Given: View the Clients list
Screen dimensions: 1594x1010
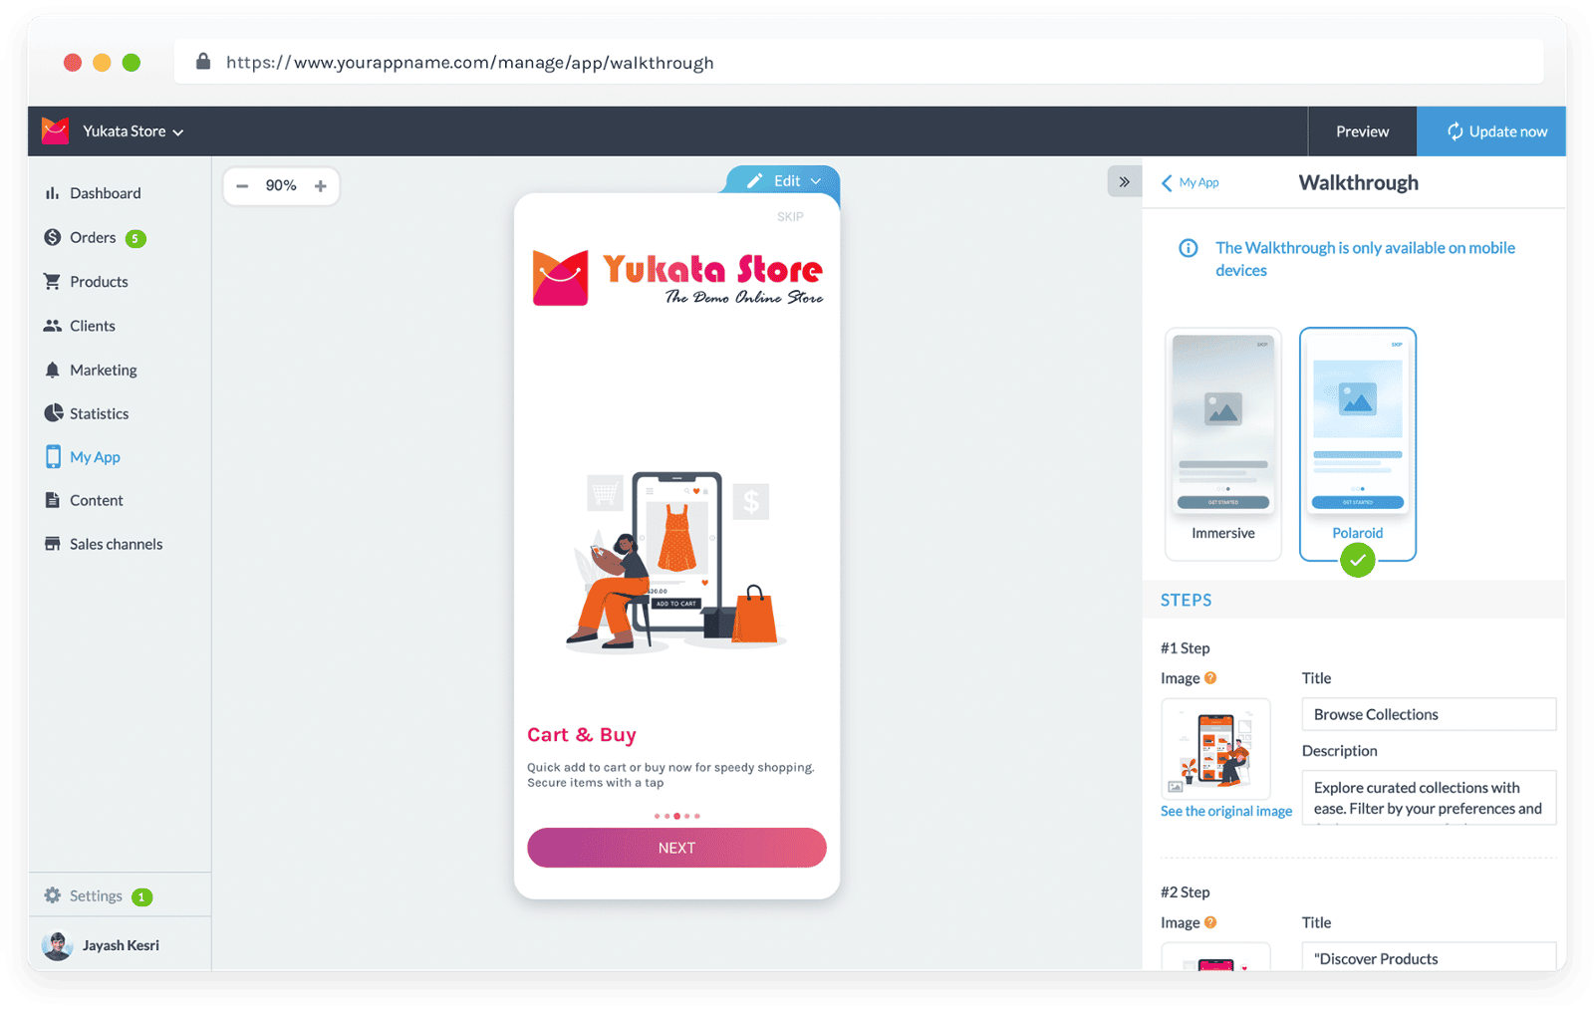Looking at the screenshot, I should pyautogui.click(x=93, y=325).
